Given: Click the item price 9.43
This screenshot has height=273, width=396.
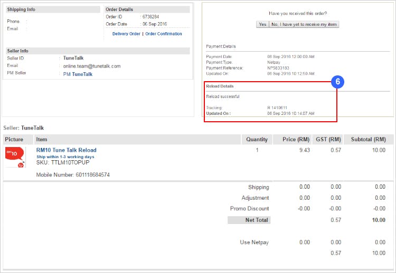Looking at the screenshot, I should coord(305,150).
